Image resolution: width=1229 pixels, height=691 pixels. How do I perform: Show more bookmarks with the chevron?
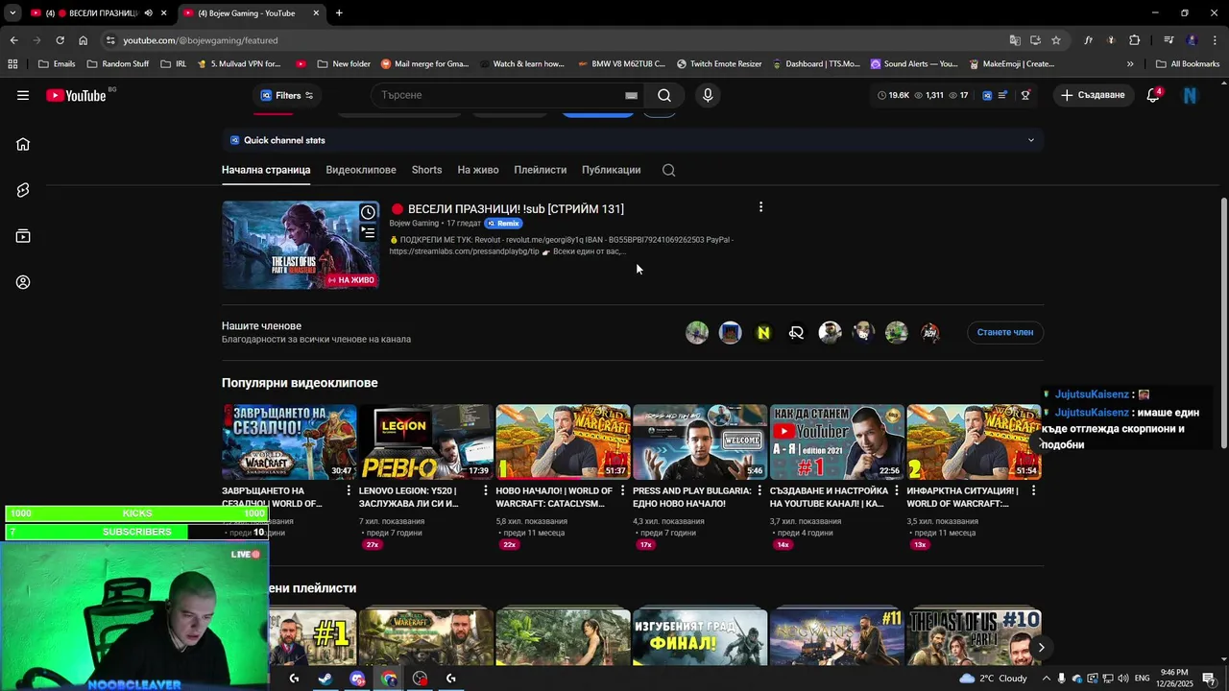coord(1129,64)
